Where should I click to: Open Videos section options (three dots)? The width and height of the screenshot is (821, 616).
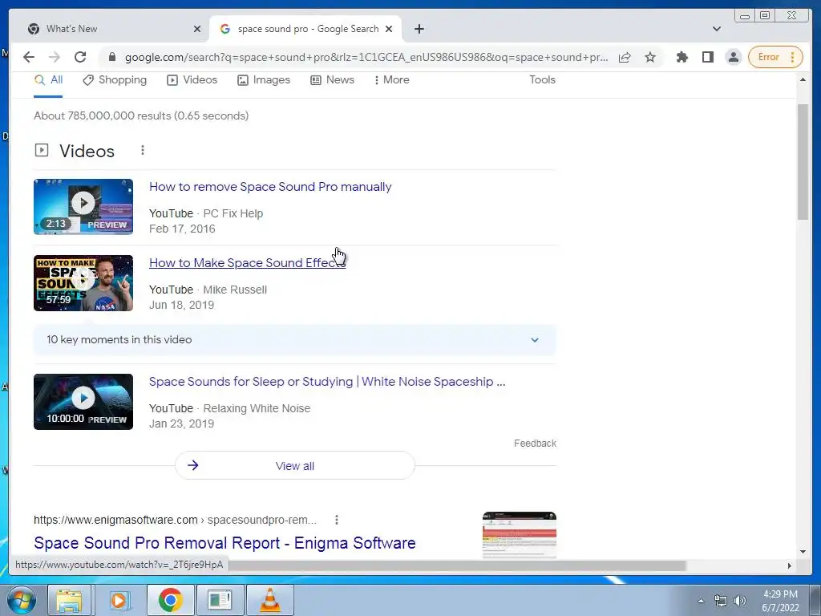pos(143,150)
